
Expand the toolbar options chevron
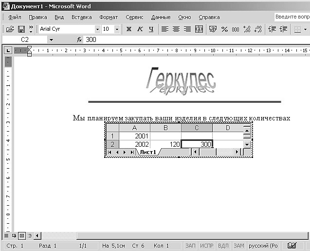(31, 29)
